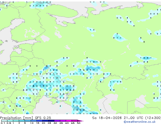This screenshot has width=161, height=124.
Task: Click the 1–2 mm legend color swatch
Action: [16, 121]
